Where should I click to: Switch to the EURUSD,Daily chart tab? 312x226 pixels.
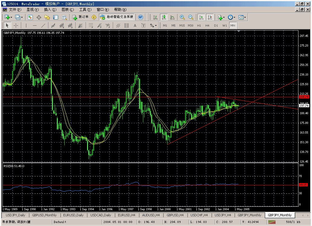[x=73, y=215]
